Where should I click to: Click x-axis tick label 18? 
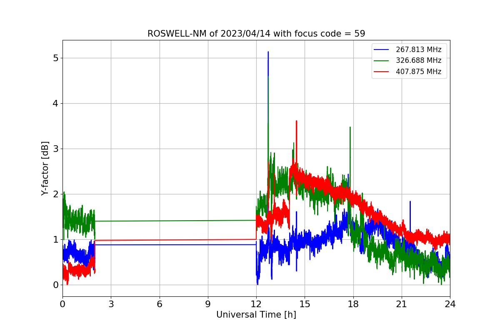(353, 304)
